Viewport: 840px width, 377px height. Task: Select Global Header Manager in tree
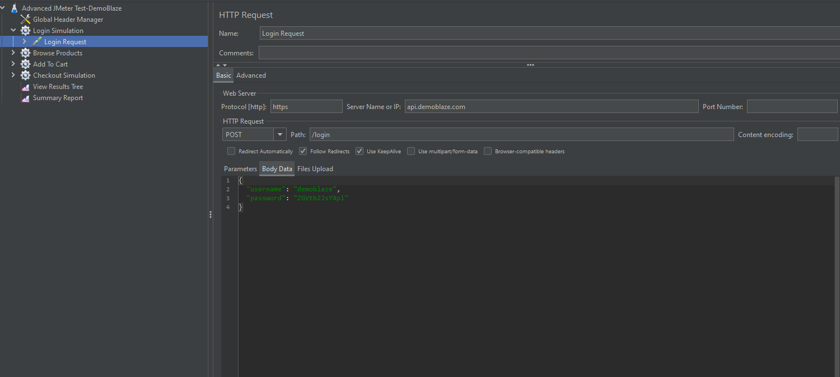pos(68,20)
